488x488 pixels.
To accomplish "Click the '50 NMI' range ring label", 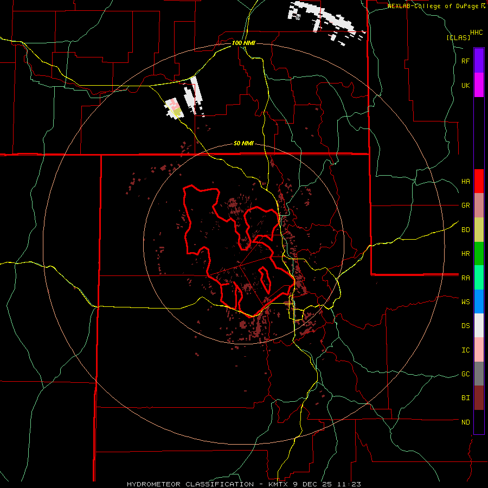I will [243, 144].
